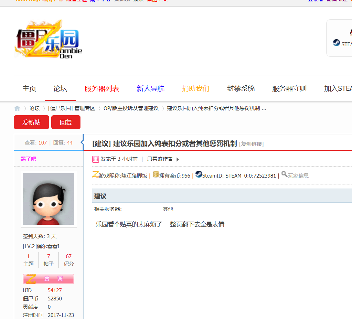
Task: Click the [复制链接] link by the title
Action: [252, 144]
